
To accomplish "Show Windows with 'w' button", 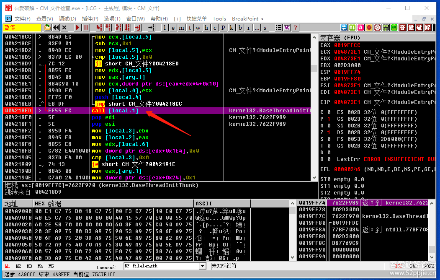I will tap(198, 28).
